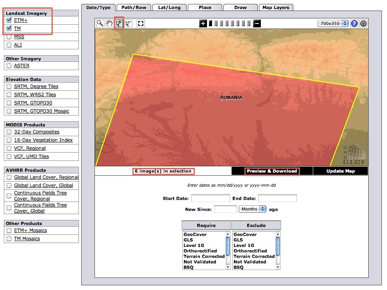387x290 pixels.
Task: Select GLS in the Exclude list
Action: pos(238,240)
